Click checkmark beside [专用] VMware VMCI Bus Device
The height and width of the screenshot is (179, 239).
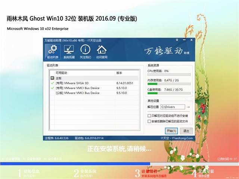click(x=52, y=88)
